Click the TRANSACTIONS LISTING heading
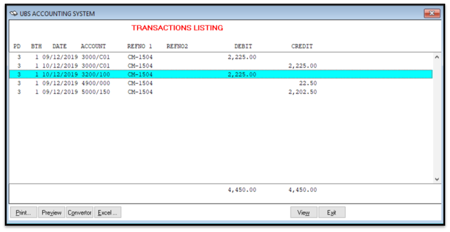The height and width of the screenshot is (232, 450). coord(177,28)
